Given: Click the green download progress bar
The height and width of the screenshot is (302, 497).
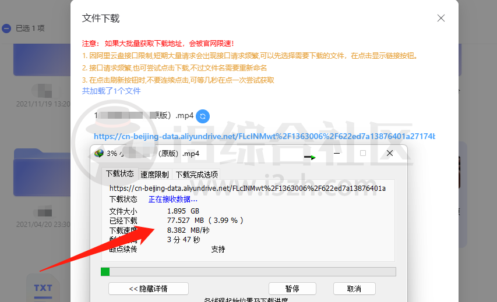Looking at the screenshot, I should click(248, 272).
